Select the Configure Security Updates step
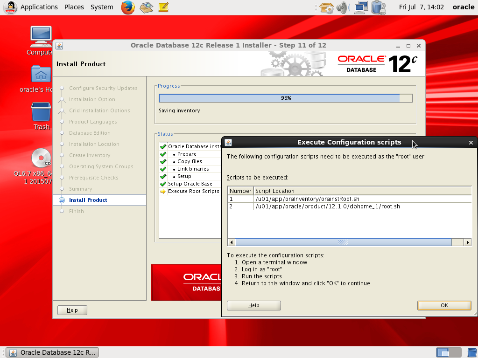The image size is (478, 358). pyautogui.click(x=103, y=88)
